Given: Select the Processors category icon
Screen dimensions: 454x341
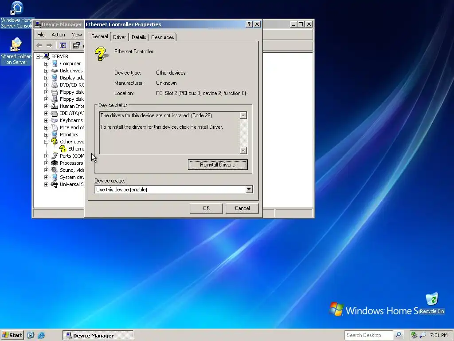Looking at the screenshot, I should [x=55, y=163].
